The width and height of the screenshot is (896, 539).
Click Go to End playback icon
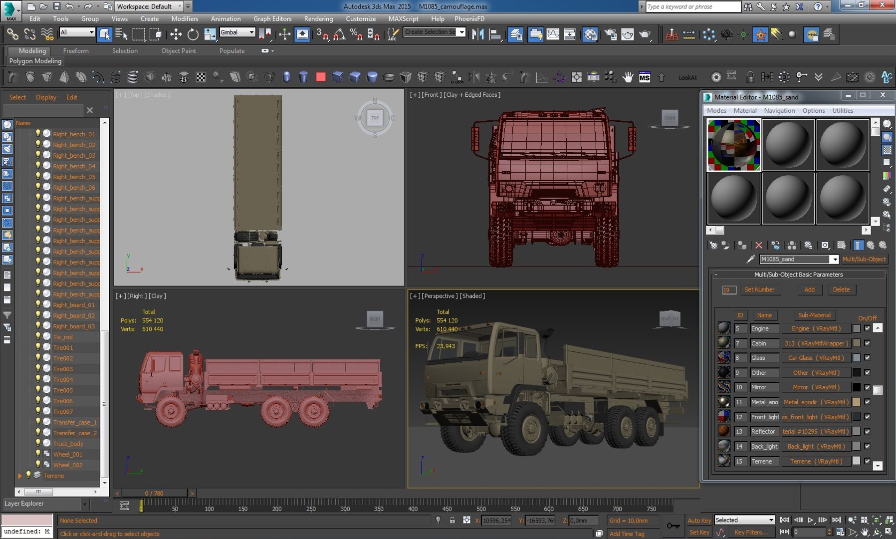click(x=837, y=520)
